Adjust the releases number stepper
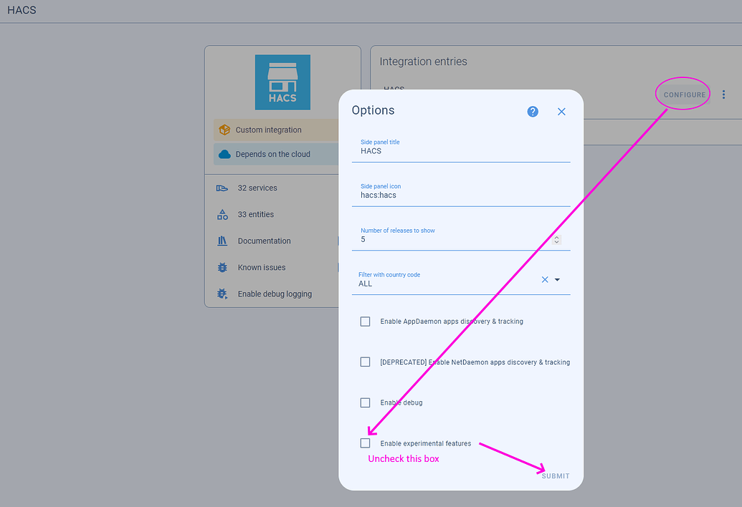Viewport: 742px width, 507px height. (556, 240)
